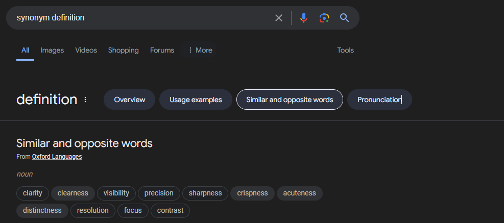The width and height of the screenshot is (504, 223).
Task: Switch to the Images tab
Action: tap(52, 50)
